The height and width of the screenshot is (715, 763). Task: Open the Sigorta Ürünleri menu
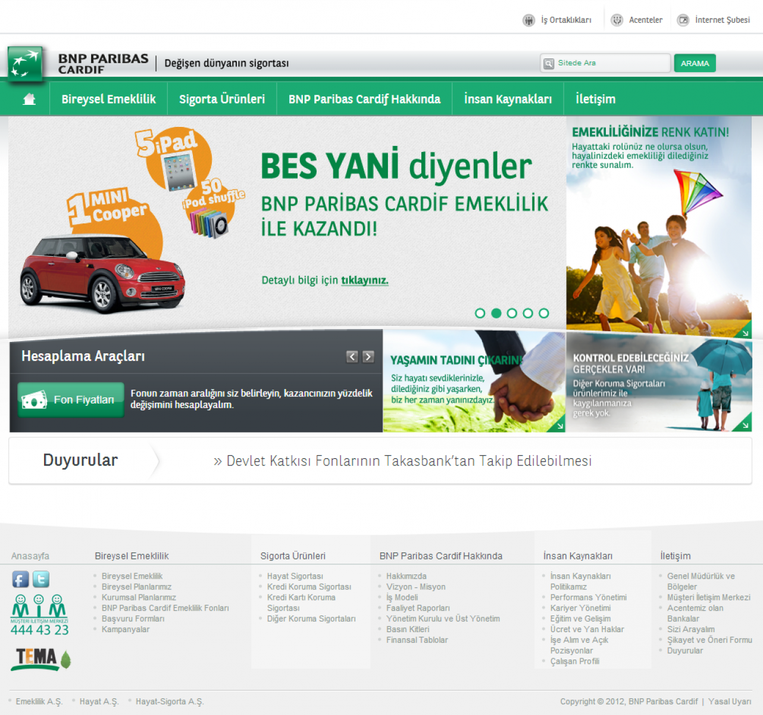222,99
